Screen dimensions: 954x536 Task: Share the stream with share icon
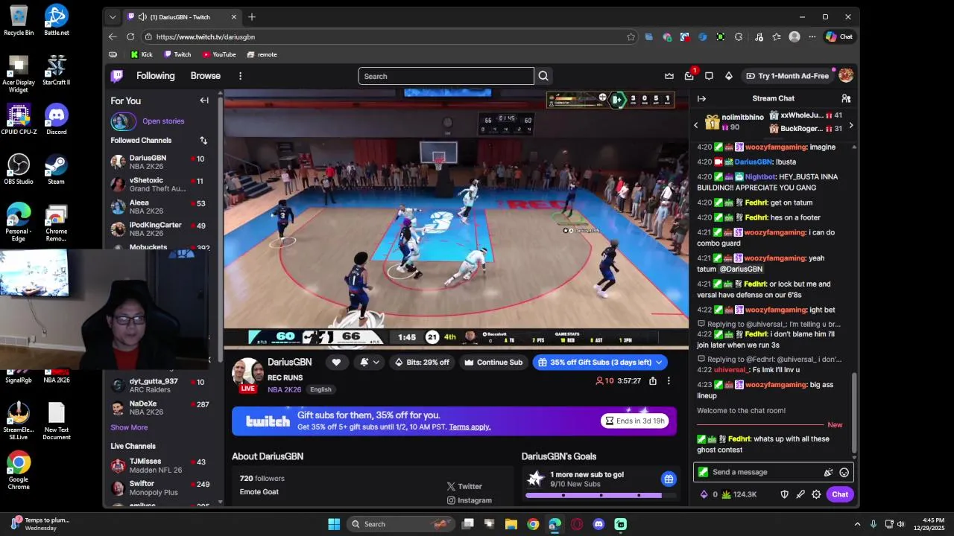point(653,381)
